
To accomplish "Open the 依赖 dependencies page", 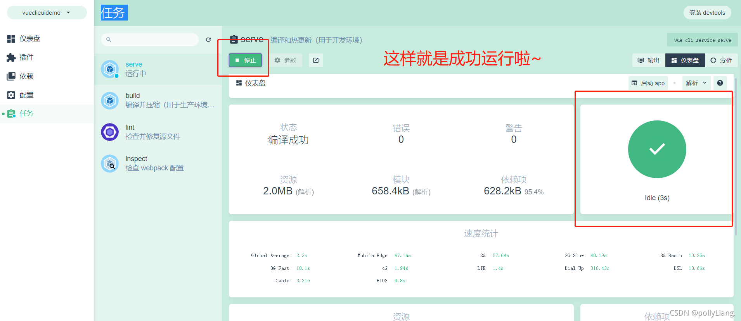I will click(47, 76).
